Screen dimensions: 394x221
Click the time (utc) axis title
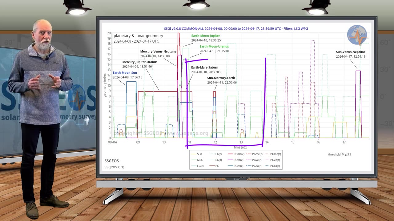tap(240, 147)
